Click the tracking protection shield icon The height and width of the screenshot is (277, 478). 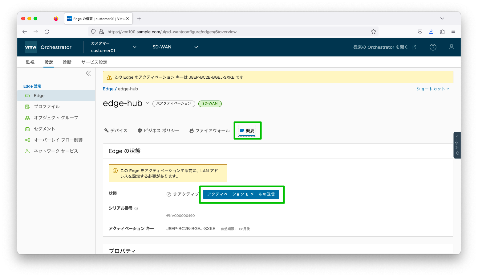(x=93, y=31)
